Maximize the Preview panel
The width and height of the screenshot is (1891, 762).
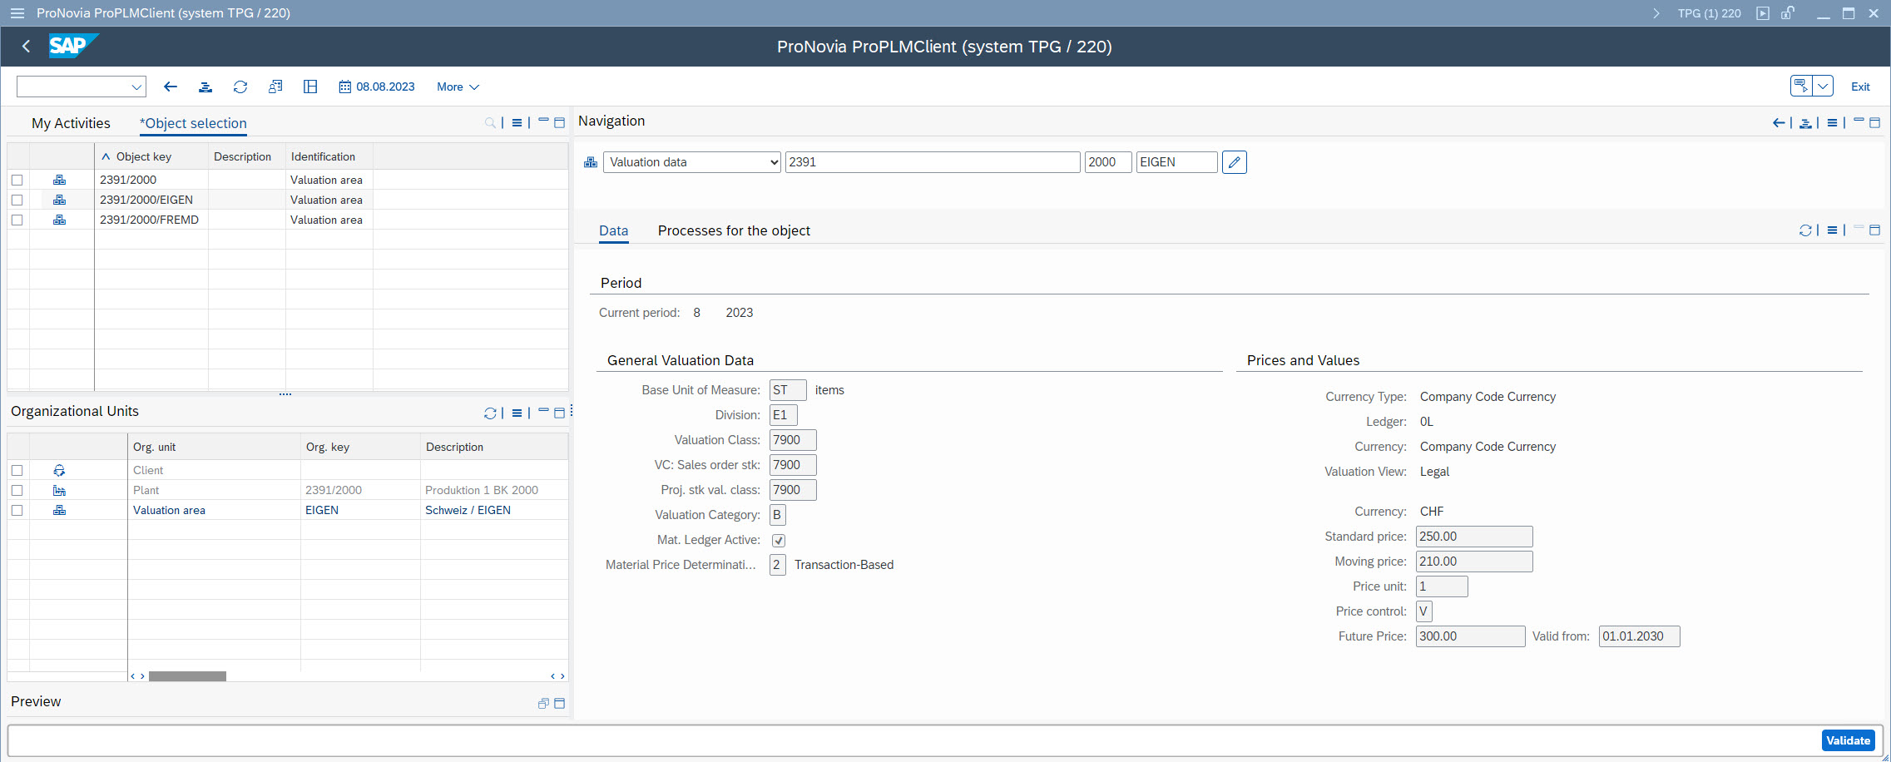(560, 703)
